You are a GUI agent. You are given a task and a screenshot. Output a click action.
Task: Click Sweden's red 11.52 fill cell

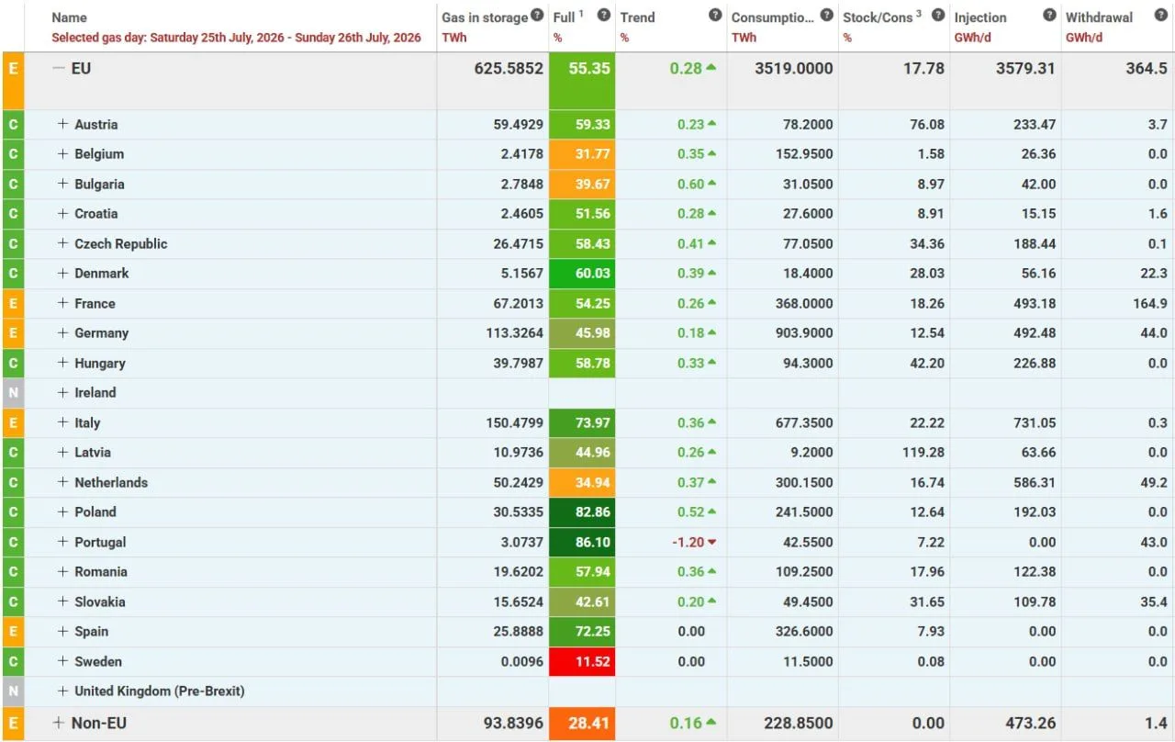click(x=582, y=661)
